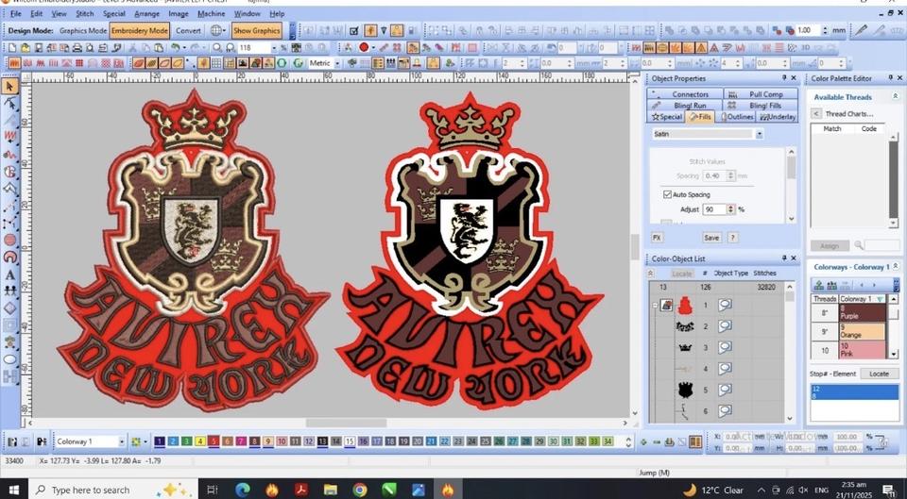Toggle the Auto Spacing checkbox
The width and height of the screenshot is (907, 499).
tap(668, 194)
